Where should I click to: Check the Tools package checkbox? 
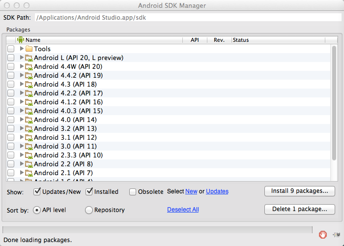(x=11, y=49)
